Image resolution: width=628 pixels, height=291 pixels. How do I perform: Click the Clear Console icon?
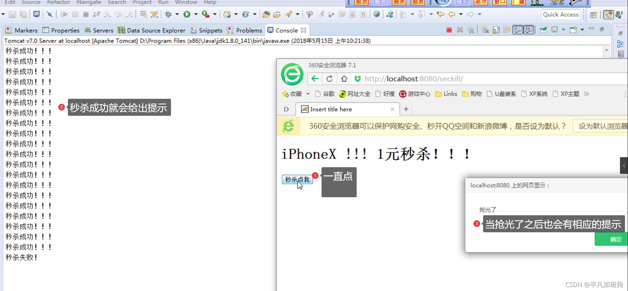click(485, 30)
